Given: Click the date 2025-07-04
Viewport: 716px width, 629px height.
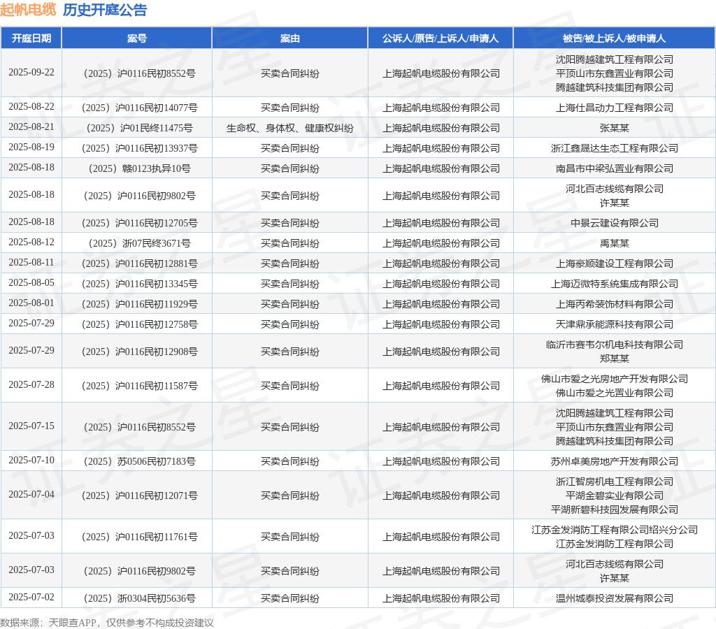Looking at the screenshot, I should [x=31, y=495].
